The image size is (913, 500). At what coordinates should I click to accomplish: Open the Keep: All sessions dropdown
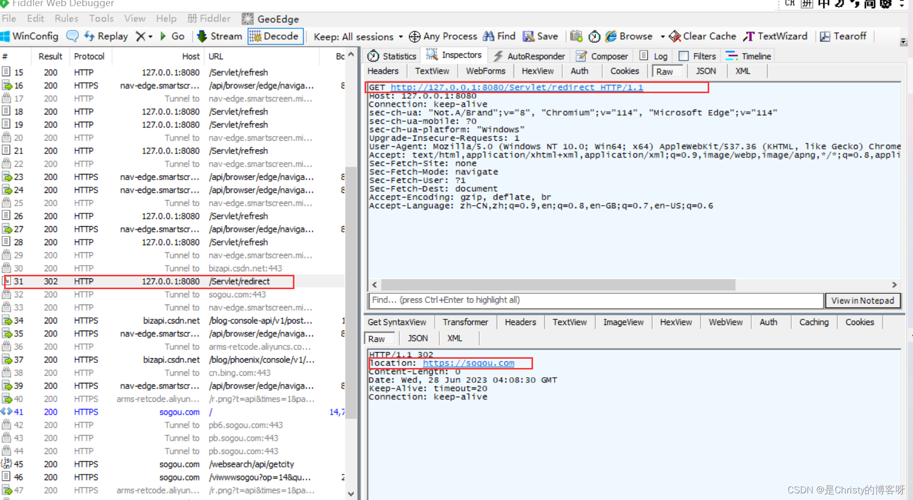tap(358, 37)
